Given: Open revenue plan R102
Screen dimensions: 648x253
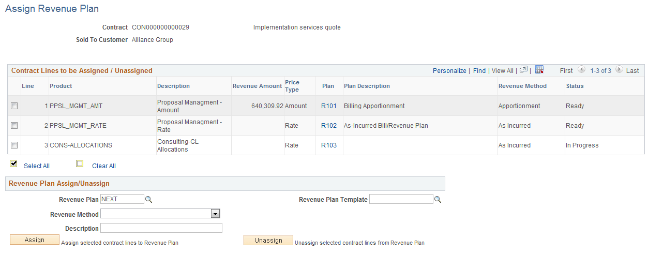Looking at the screenshot, I should tap(329, 126).
